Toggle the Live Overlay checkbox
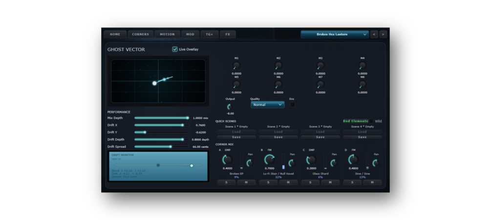 coord(175,49)
